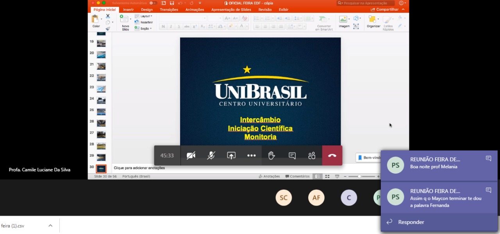Click the Colar paste button
The width and height of the screenshot is (500, 234).
(x=95, y=21)
